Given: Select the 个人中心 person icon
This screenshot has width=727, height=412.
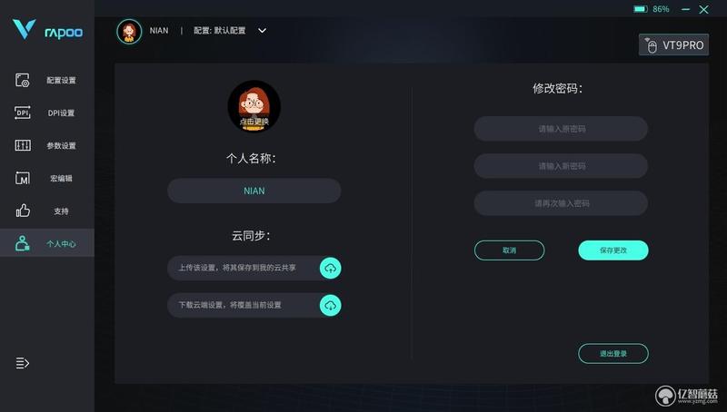Looking at the screenshot, I should 22,243.
